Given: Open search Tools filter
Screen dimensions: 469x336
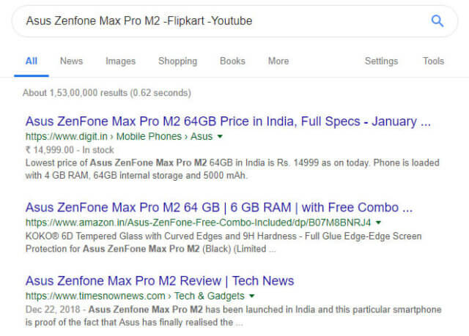Looking at the screenshot, I should [433, 61].
